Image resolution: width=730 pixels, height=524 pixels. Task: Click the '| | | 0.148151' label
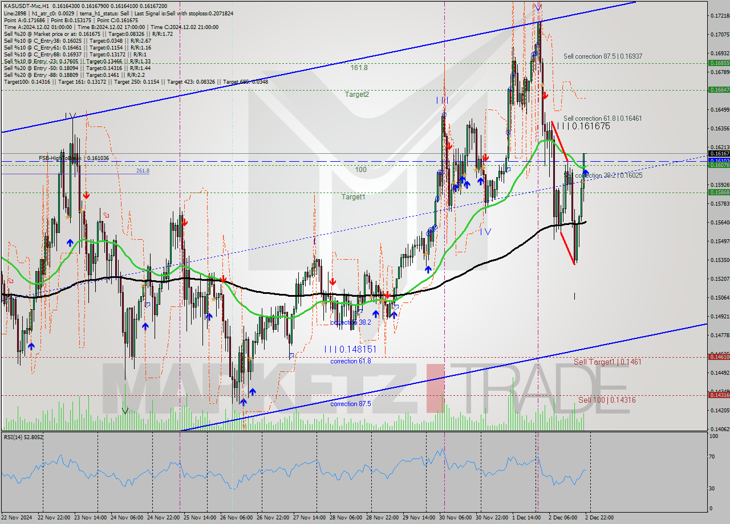(x=350, y=349)
